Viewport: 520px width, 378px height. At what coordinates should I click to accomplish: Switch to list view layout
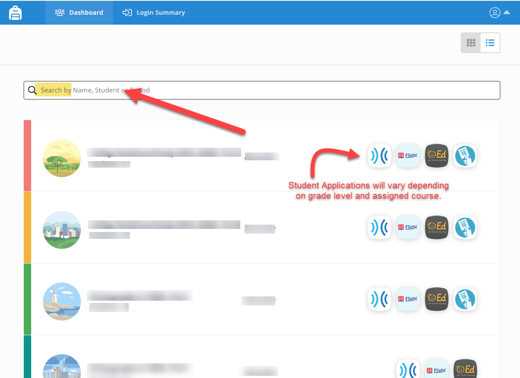point(490,43)
